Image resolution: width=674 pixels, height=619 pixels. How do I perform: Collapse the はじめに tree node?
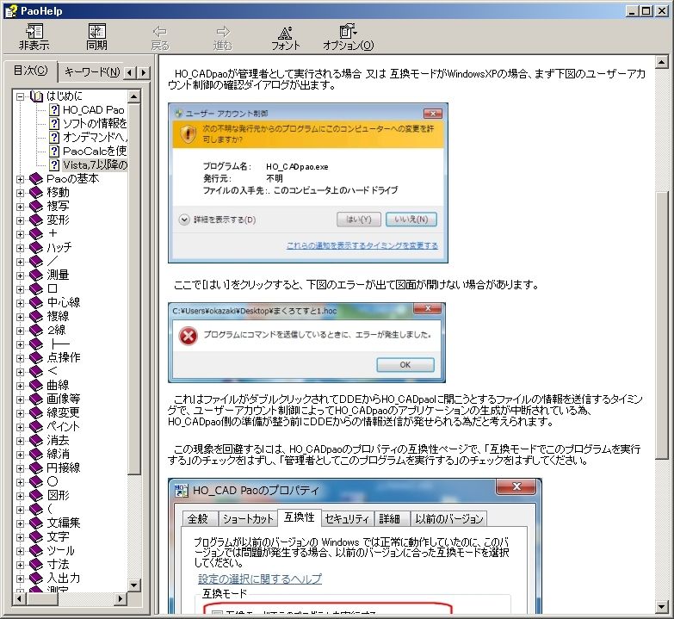(20, 96)
